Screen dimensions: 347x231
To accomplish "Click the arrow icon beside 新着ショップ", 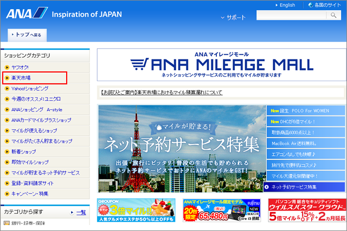I will 7,151.
